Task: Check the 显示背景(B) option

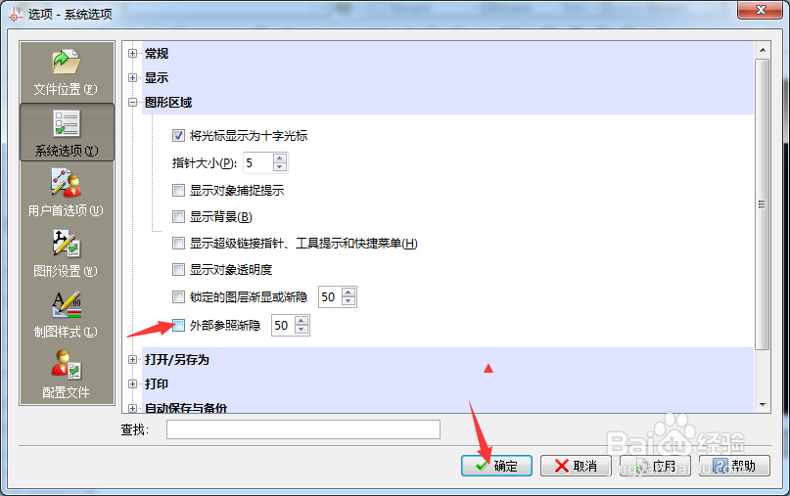Action: coord(178,216)
